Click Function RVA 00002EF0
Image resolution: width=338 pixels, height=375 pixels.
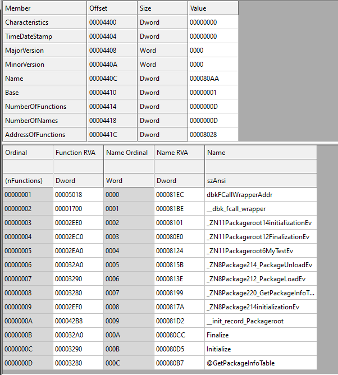tap(79, 307)
